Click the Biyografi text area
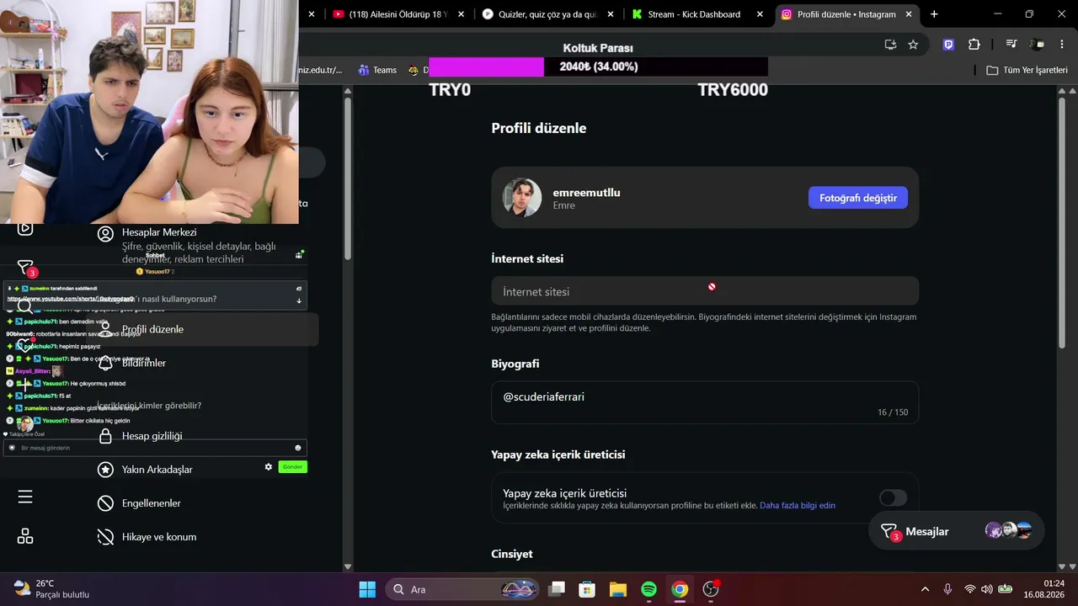1078x606 pixels. 705,402
